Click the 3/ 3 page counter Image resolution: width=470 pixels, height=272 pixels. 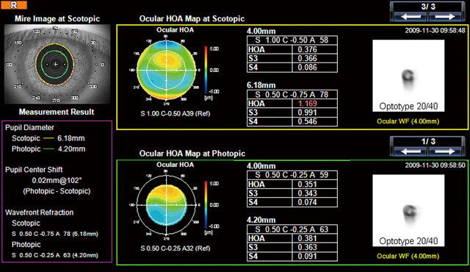click(x=427, y=7)
